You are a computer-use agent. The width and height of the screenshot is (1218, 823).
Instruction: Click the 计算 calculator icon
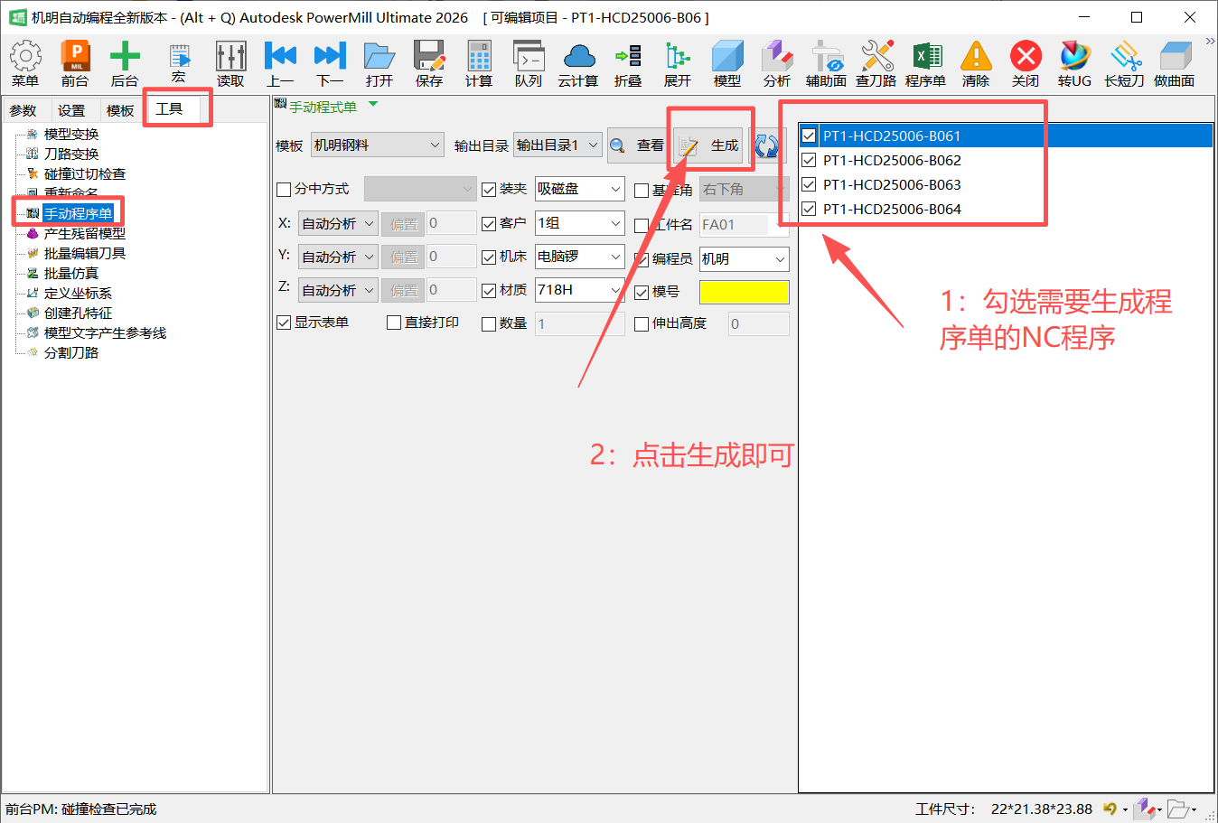pos(479,56)
